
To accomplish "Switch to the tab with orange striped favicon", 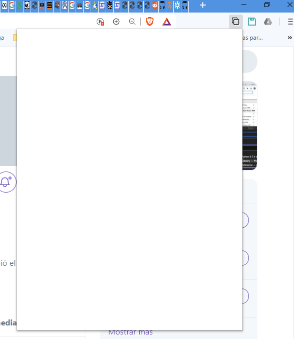I will (x=50, y=5).
